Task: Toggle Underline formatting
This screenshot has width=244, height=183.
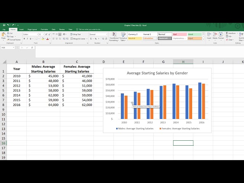Action: coord(30,39)
